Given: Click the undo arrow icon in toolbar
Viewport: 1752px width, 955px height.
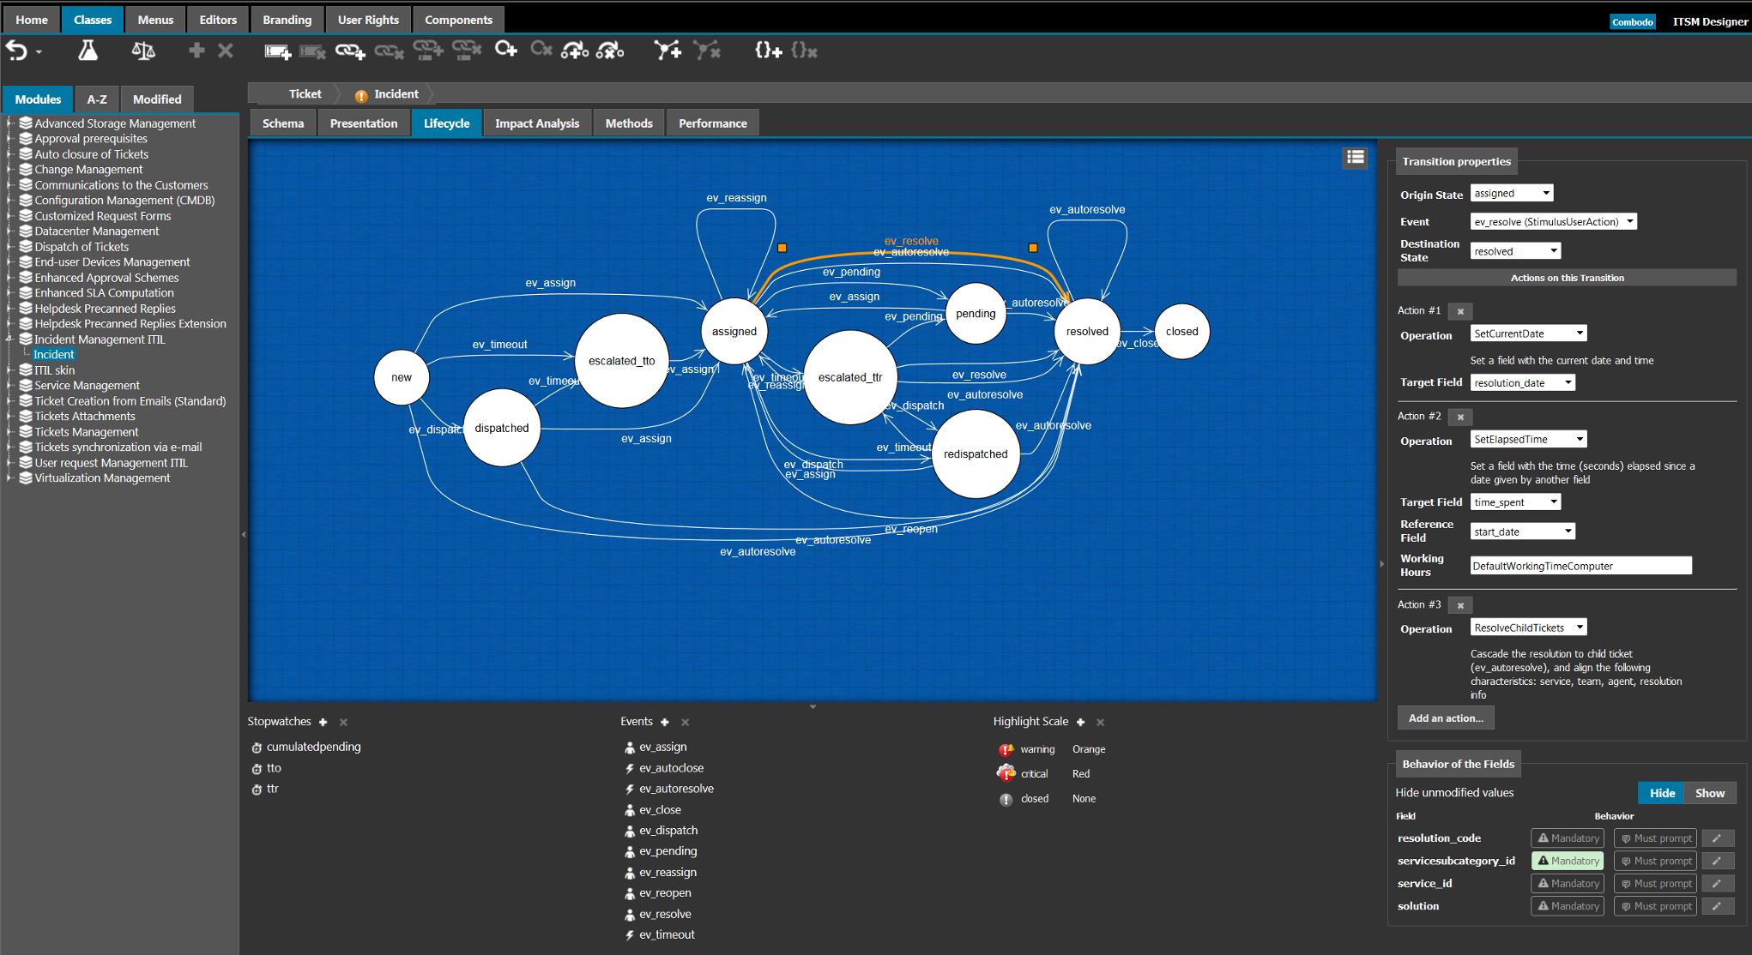Looking at the screenshot, I should pyautogui.click(x=19, y=53).
